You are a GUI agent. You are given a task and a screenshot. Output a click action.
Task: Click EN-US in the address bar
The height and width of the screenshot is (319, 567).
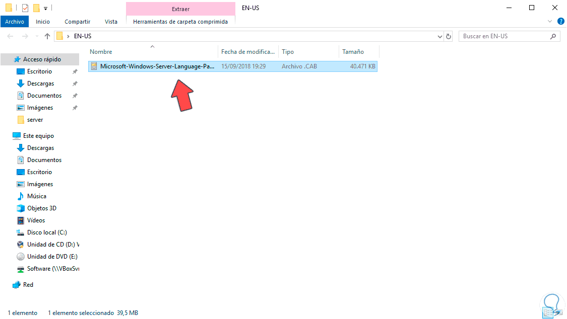coord(83,36)
